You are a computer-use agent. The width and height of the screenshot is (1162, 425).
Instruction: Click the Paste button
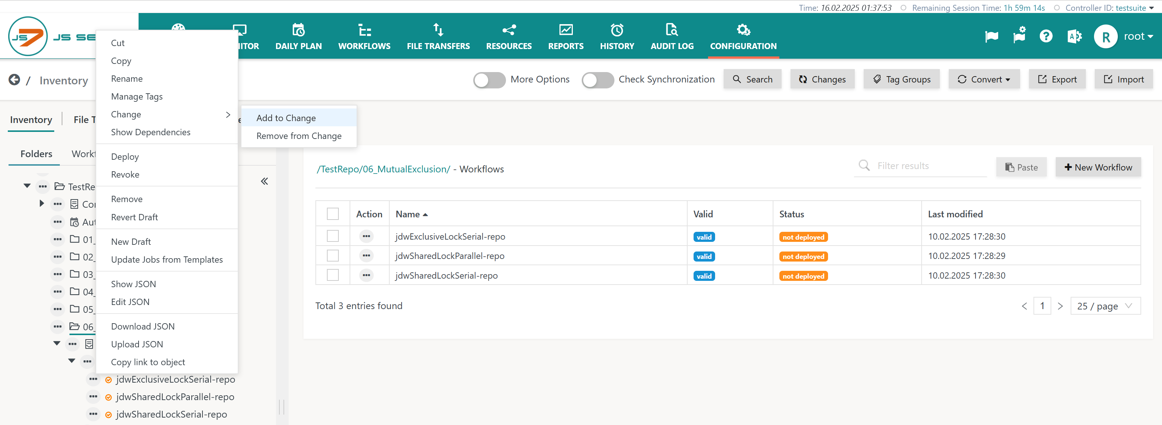point(1021,168)
